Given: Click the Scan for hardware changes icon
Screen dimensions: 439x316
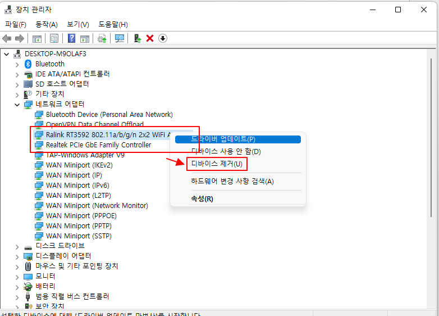Looking at the screenshot, I should coord(120,38).
